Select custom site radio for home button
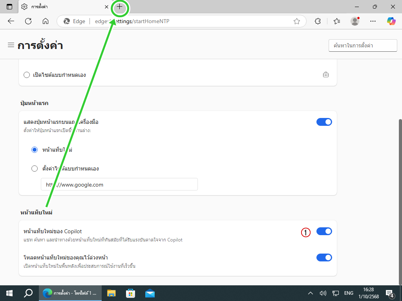The width and height of the screenshot is (402, 301). coord(35,169)
